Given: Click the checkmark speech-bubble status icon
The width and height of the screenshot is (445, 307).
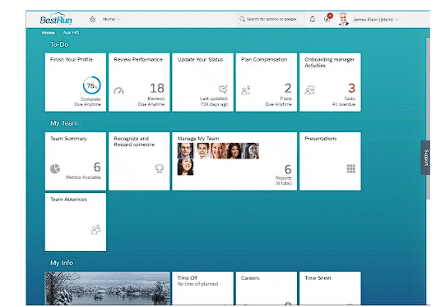Looking at the screenshot, I should [x=224, y=89].
